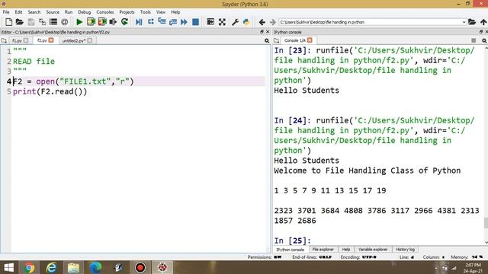Click the Step debug icon
The image size is (488, 274).
coord(151,22)
